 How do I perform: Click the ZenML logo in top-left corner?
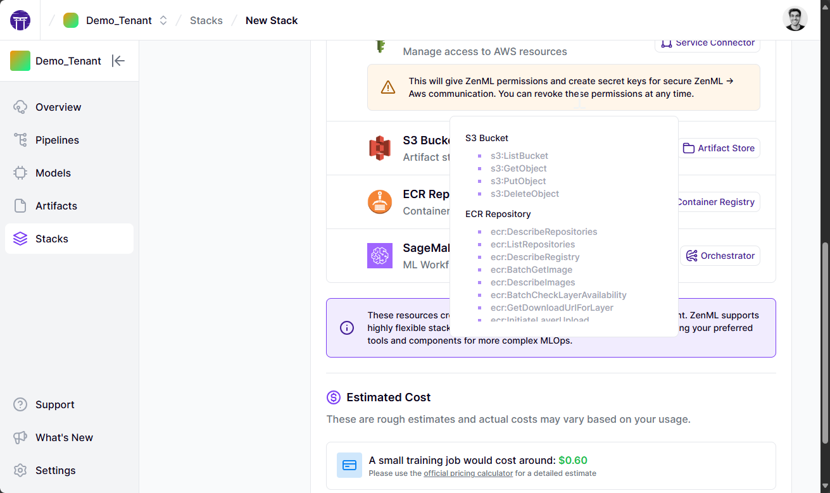tap(19, 19)
